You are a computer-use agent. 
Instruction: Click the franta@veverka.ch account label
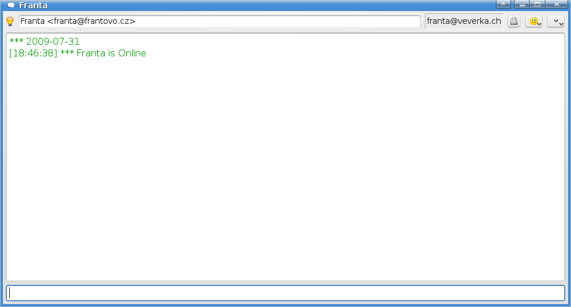[x=464, y=21]
